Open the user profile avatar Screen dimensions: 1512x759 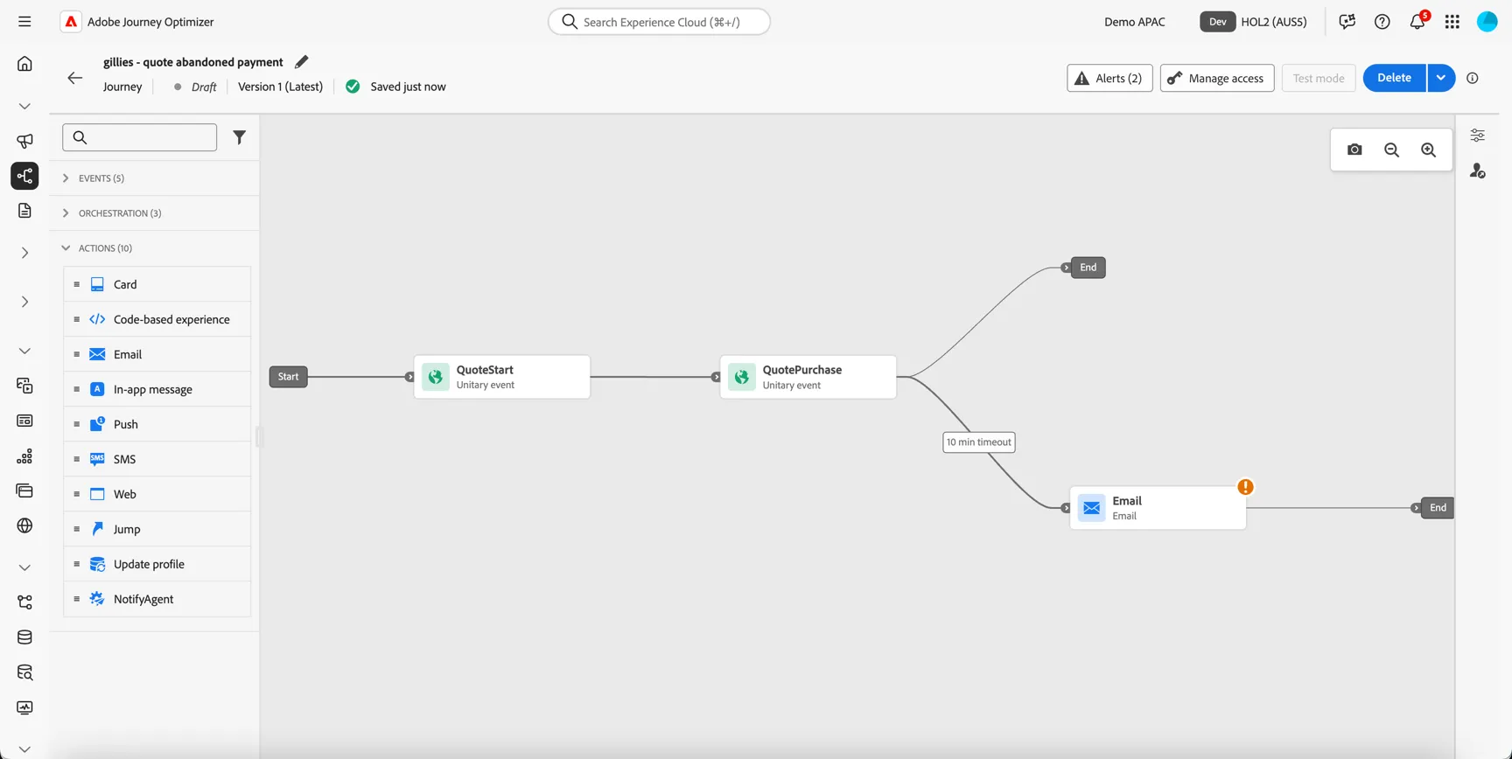[1487, 22]
